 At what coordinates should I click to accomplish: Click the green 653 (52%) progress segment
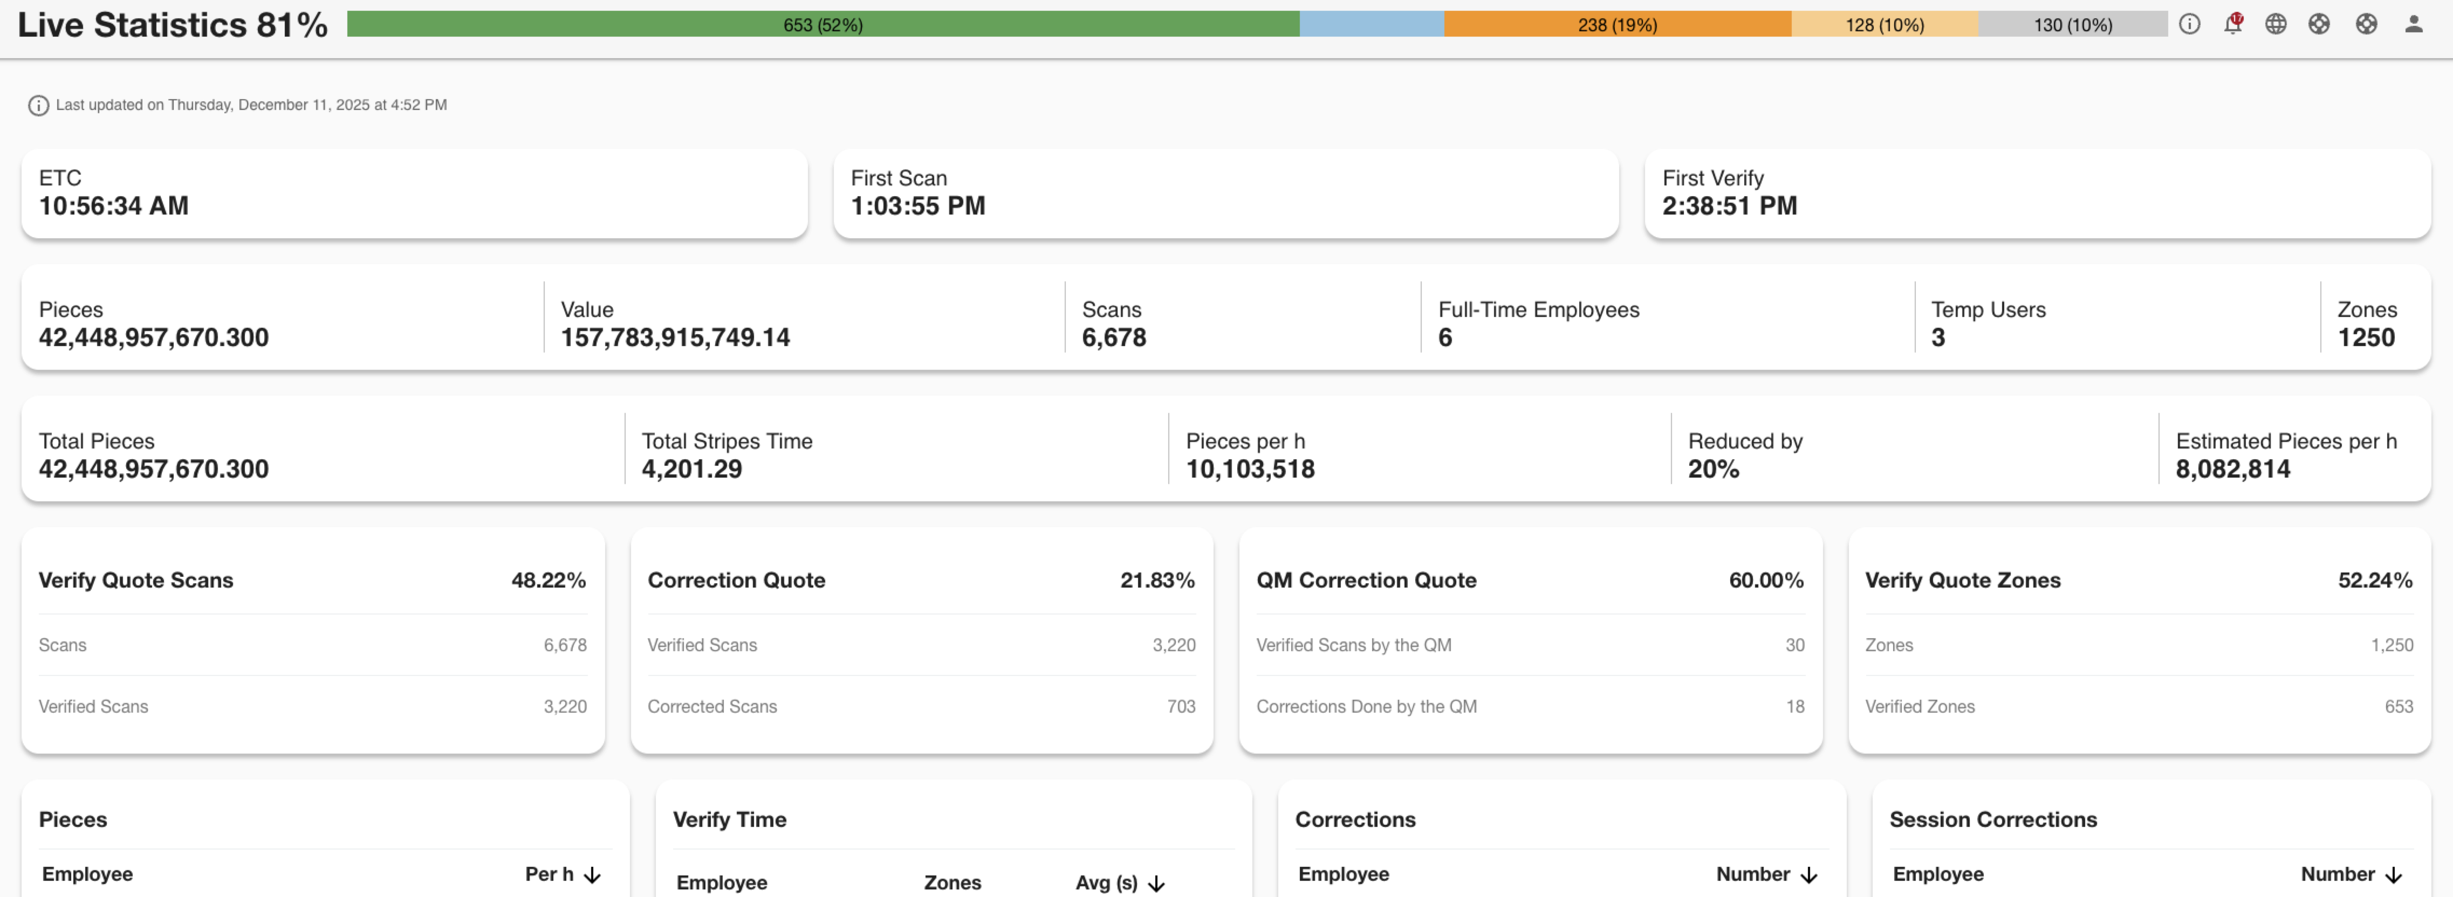click(x=823, y=25)
